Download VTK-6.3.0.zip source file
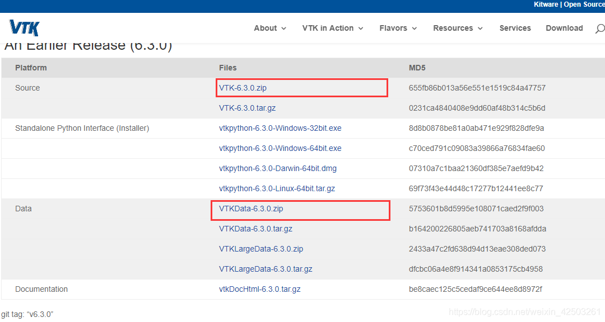 [x=243, y=88]
